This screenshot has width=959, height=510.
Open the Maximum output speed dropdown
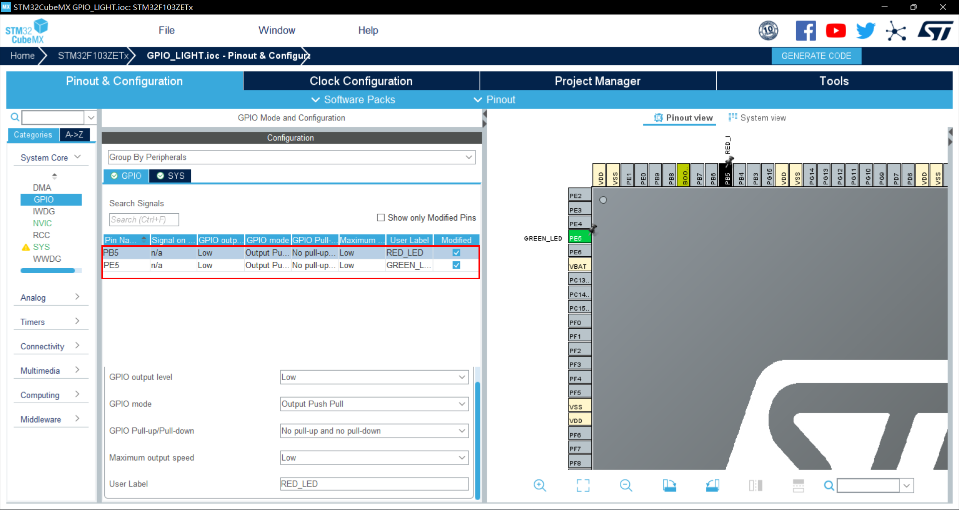(x=374, y=458)
